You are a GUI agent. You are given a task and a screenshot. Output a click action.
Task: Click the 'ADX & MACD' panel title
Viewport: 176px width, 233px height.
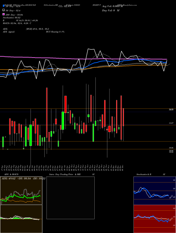click(x=11, y=174)
